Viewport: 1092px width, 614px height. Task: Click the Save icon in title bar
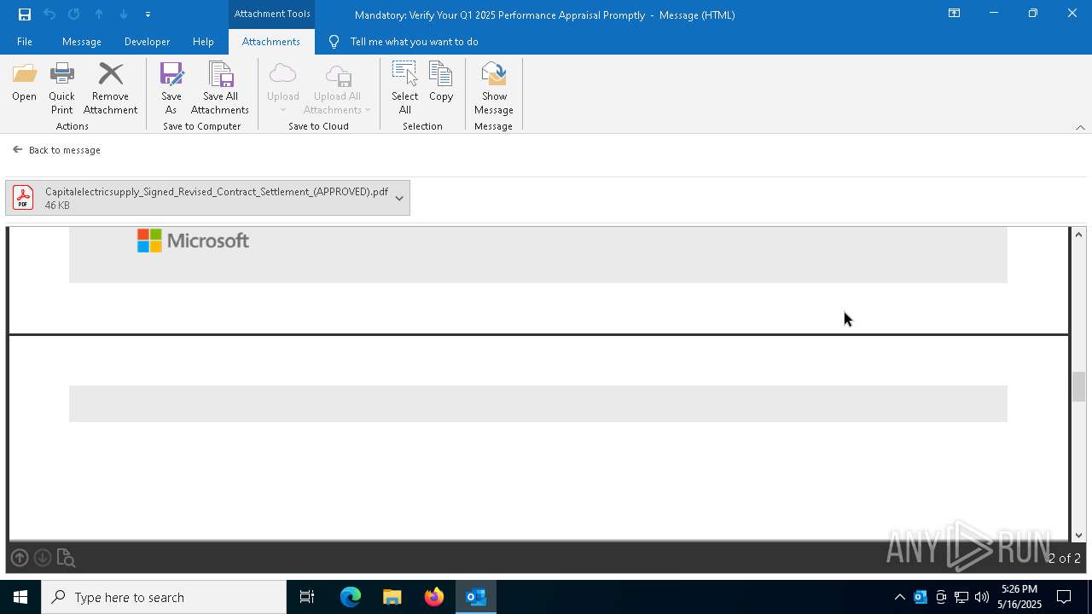pyautogui.click(x=24, y=14)
